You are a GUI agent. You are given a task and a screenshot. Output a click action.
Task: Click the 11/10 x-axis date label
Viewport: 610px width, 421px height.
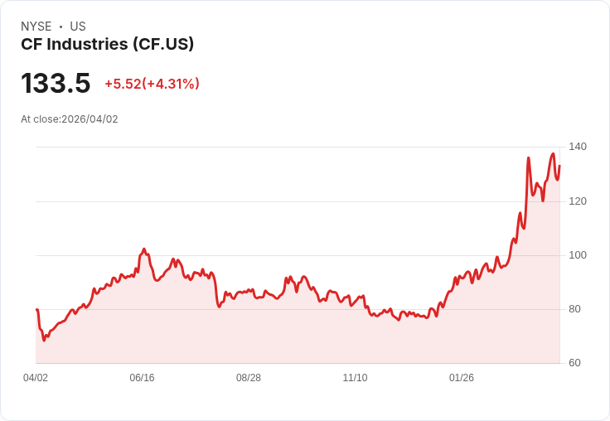click(355, 378)
